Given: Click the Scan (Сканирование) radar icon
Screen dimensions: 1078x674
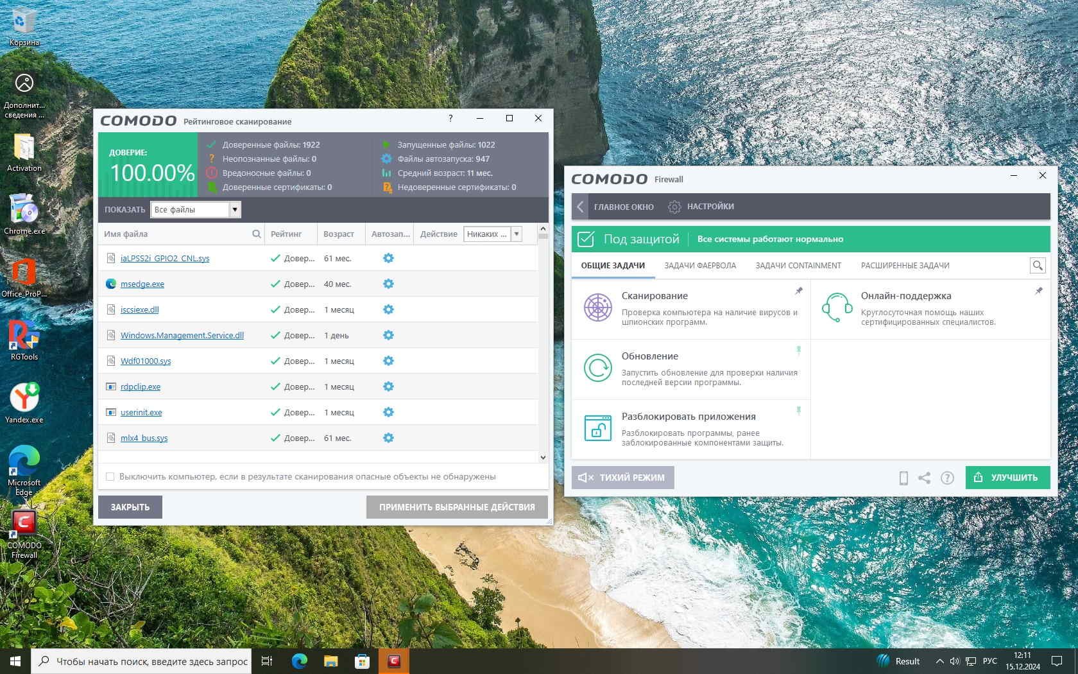Looking at the screenshot, I should pyautogui.click(x=597, y=307).
